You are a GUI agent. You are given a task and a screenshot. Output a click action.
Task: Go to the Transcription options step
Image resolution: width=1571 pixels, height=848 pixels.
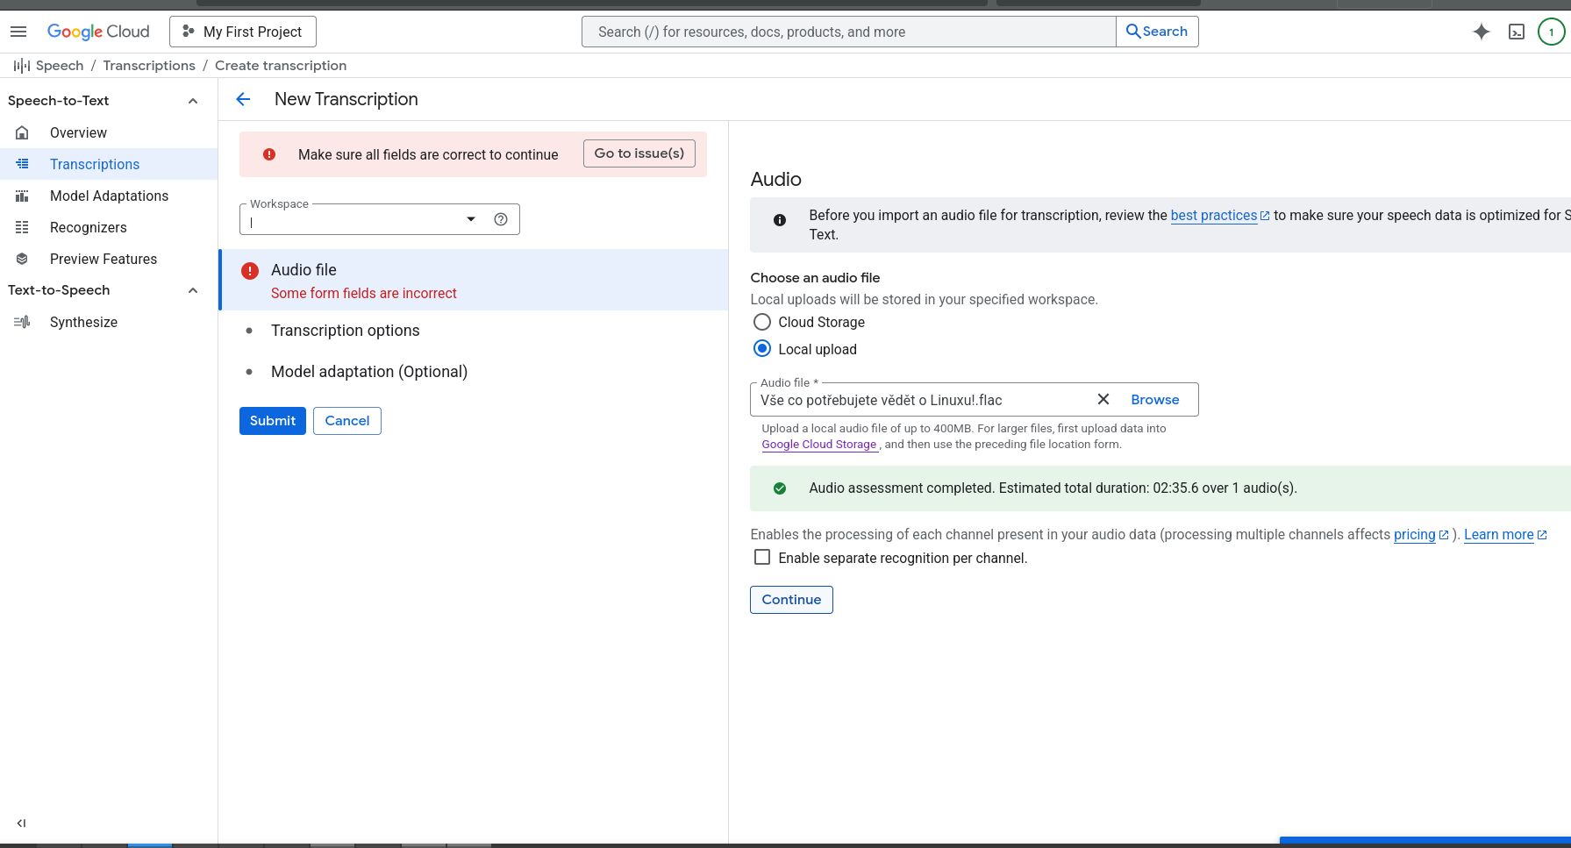coord(345,331)
